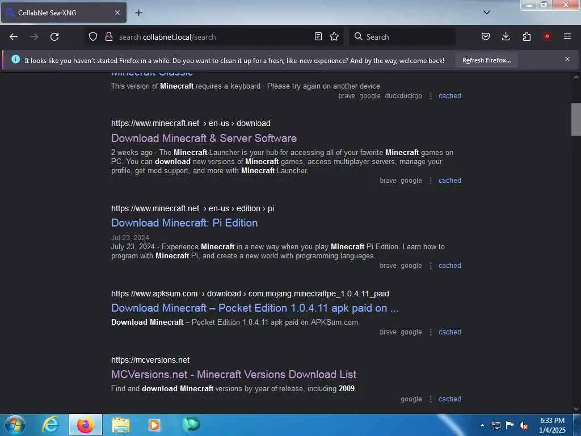Open options dots for MCVersions.net result
This screenshot has width=581, height=436.
pos(431,399)
